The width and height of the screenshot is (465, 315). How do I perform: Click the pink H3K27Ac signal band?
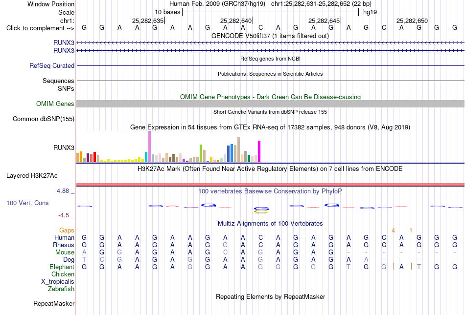[x=270, y=185]
